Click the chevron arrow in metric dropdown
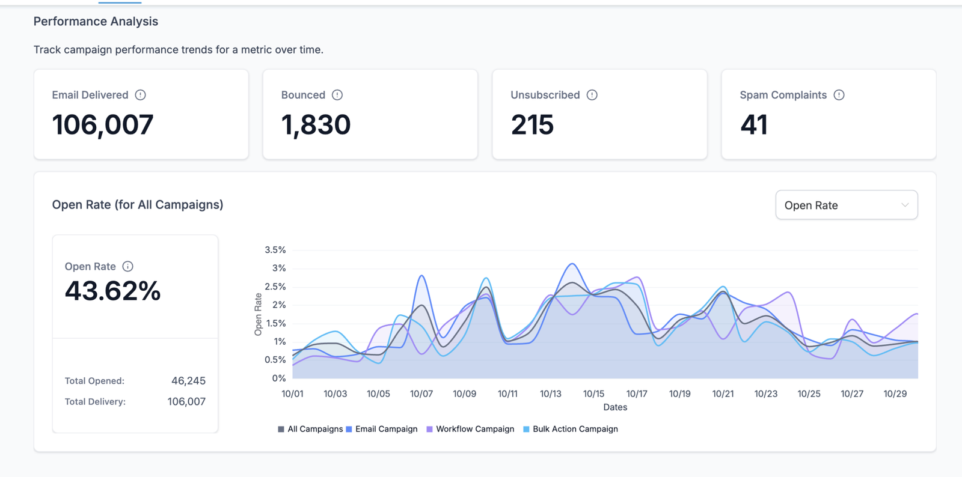This screenshot has height=477, width=962. (905, 205)
